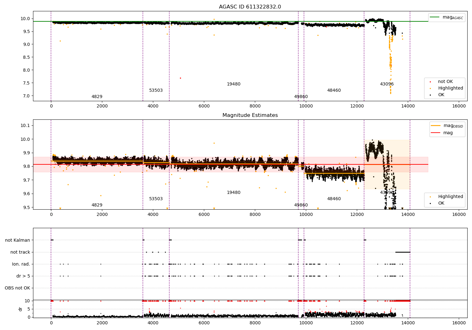Click obsid label 19480 in Magnitude Estimates plot
Screen dimensions: 472x330
tap(233, 193)
